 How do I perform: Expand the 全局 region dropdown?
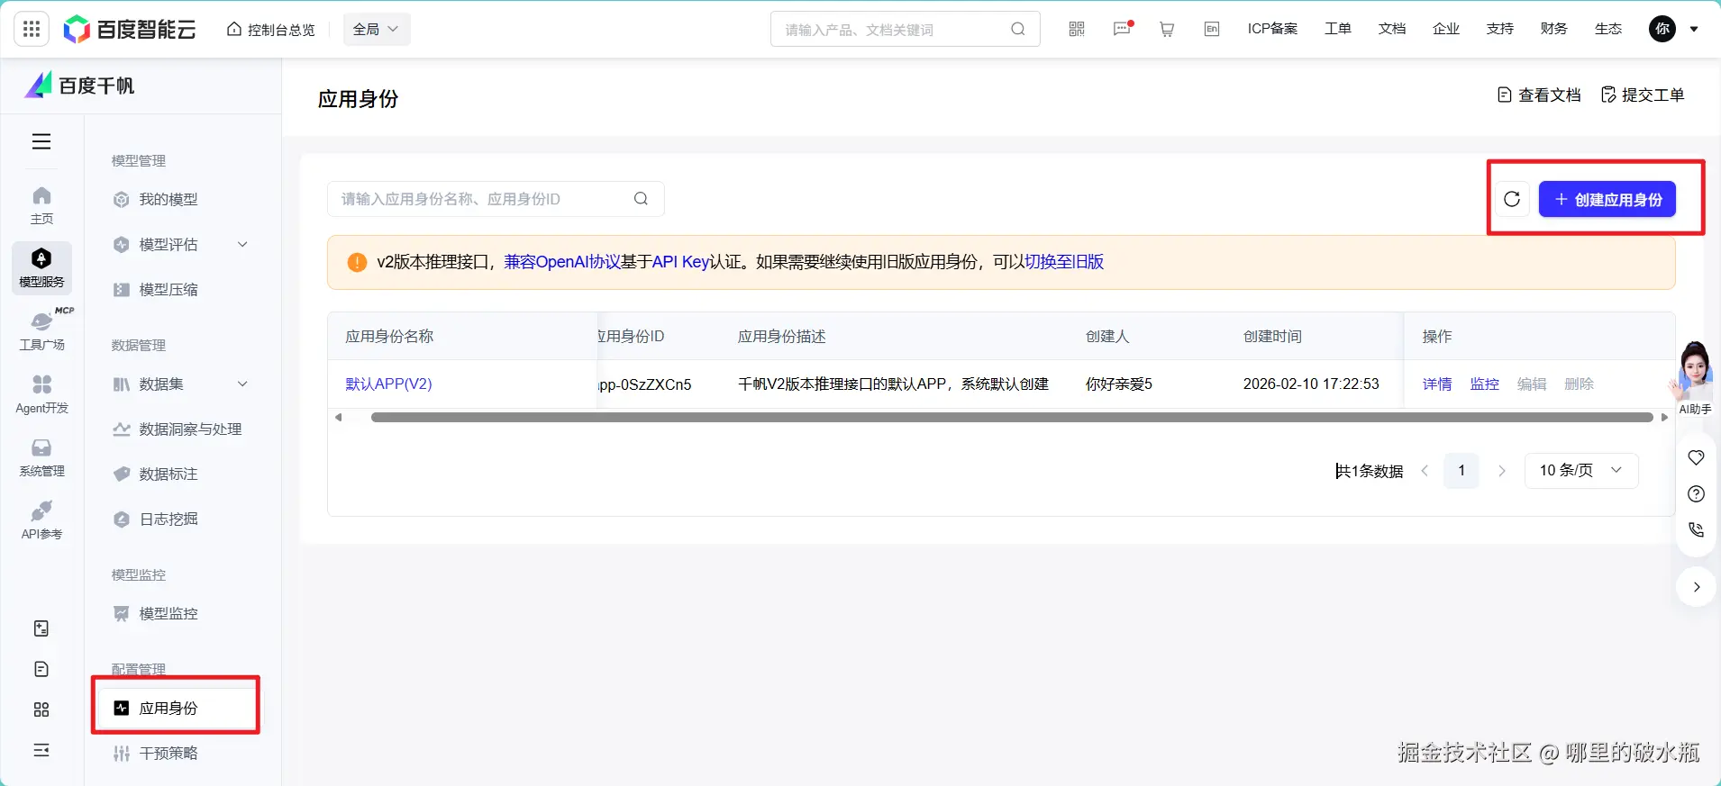pyautogui.click(x=377, y=30)
